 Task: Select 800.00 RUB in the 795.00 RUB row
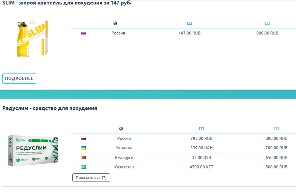point(277,138)
